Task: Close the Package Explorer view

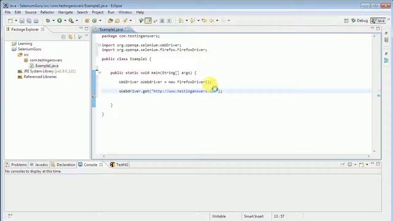Action: 43,29
